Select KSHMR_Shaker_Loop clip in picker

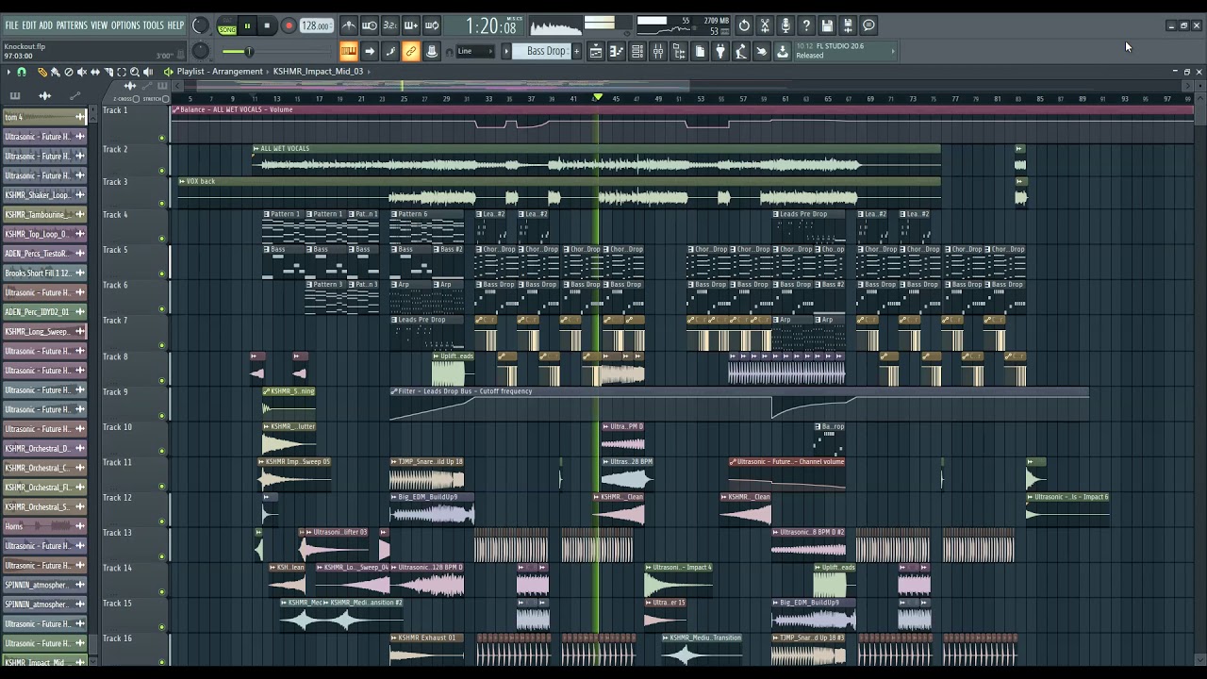point(44,195)
